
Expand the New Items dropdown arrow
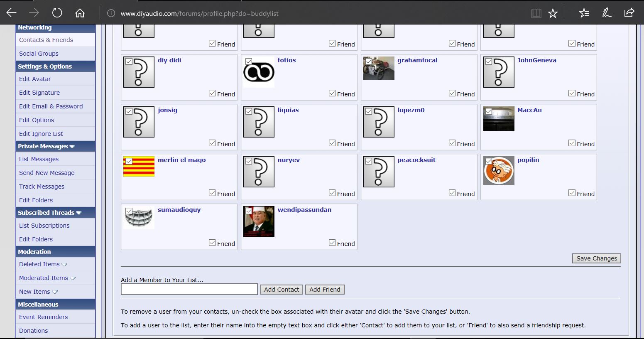[55, 292]
